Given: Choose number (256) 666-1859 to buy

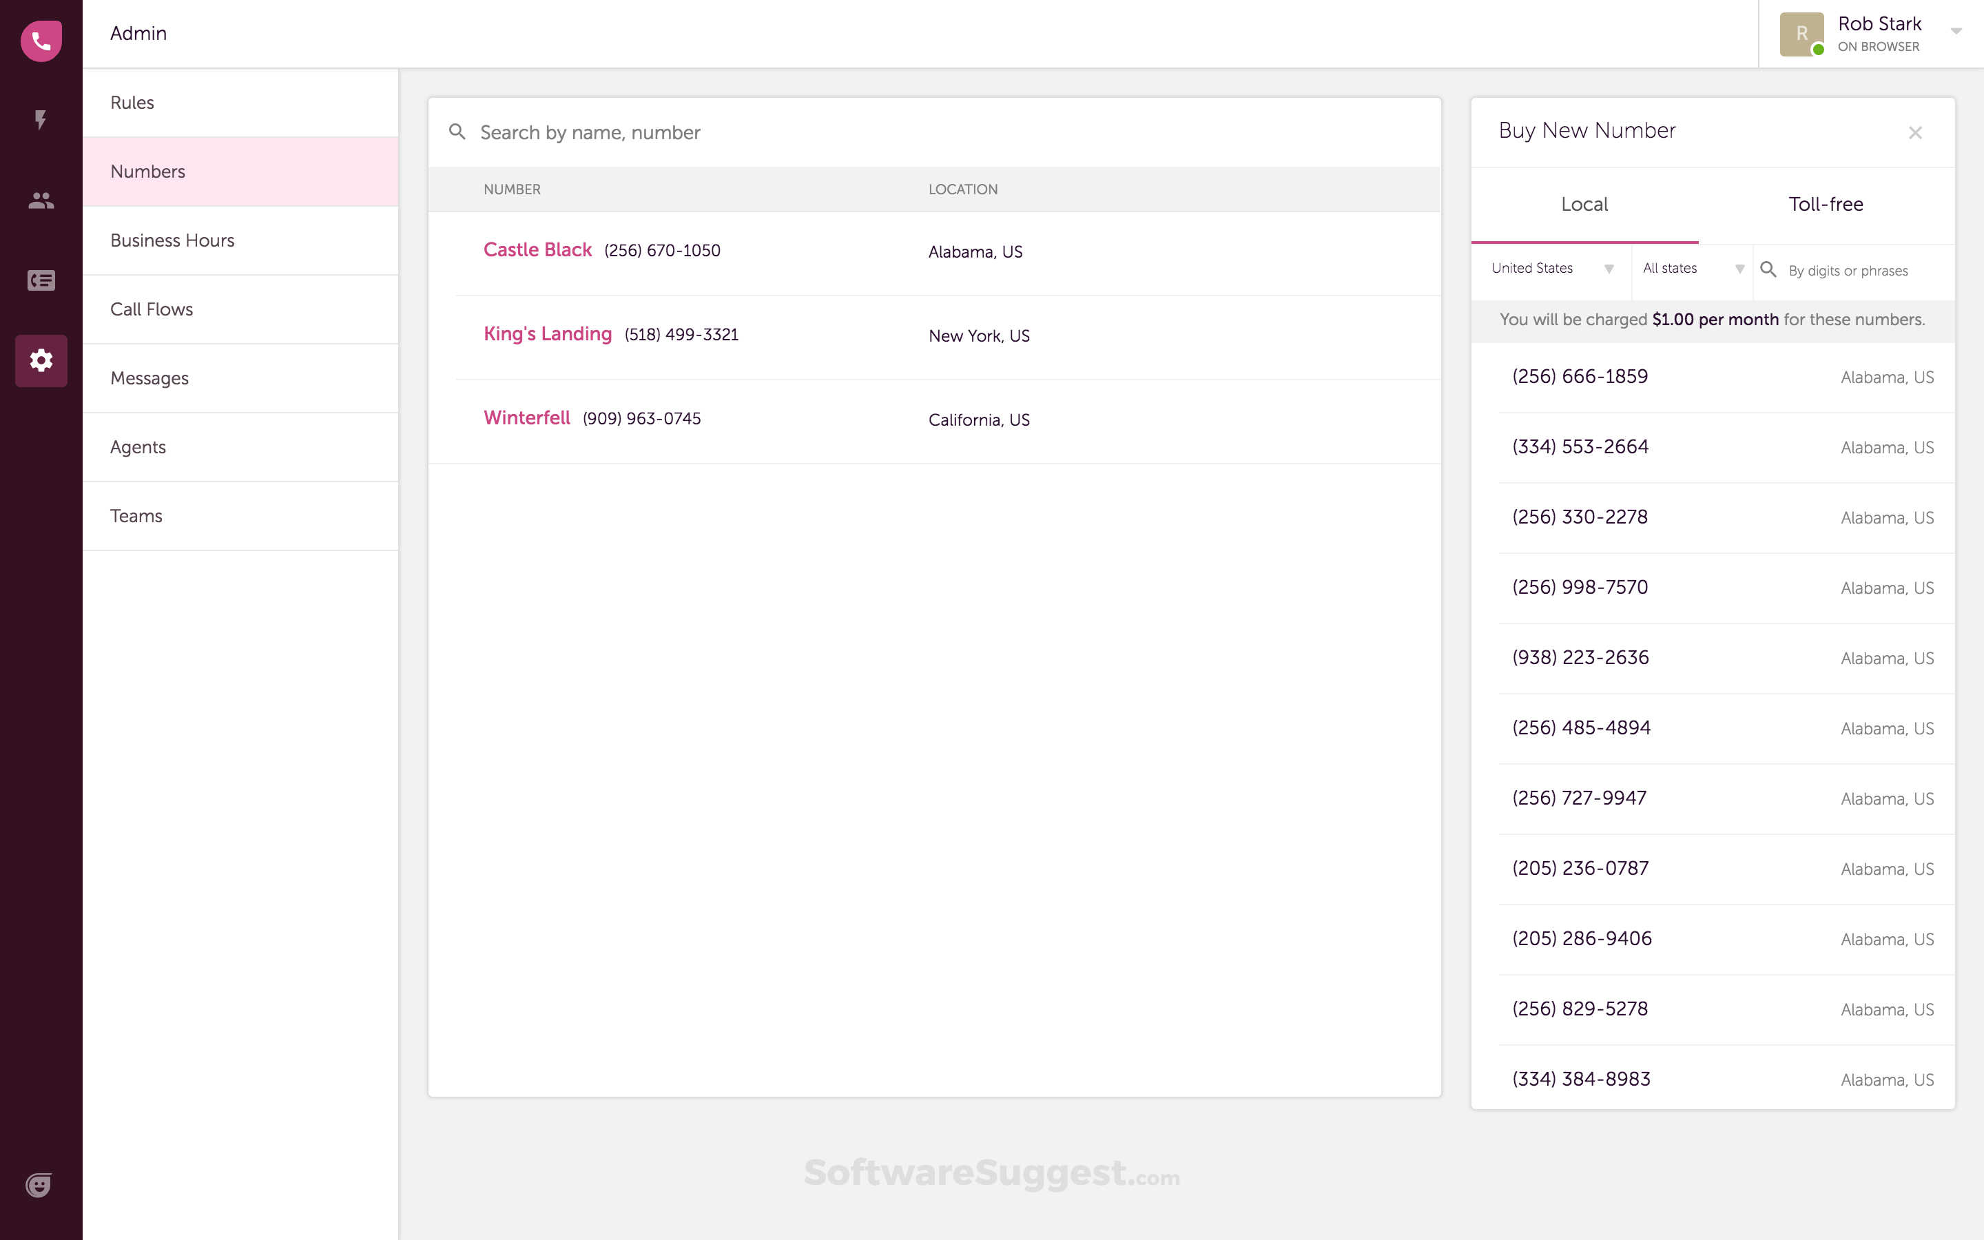Looking at the screenshot, I should (x=1579, y=376).
